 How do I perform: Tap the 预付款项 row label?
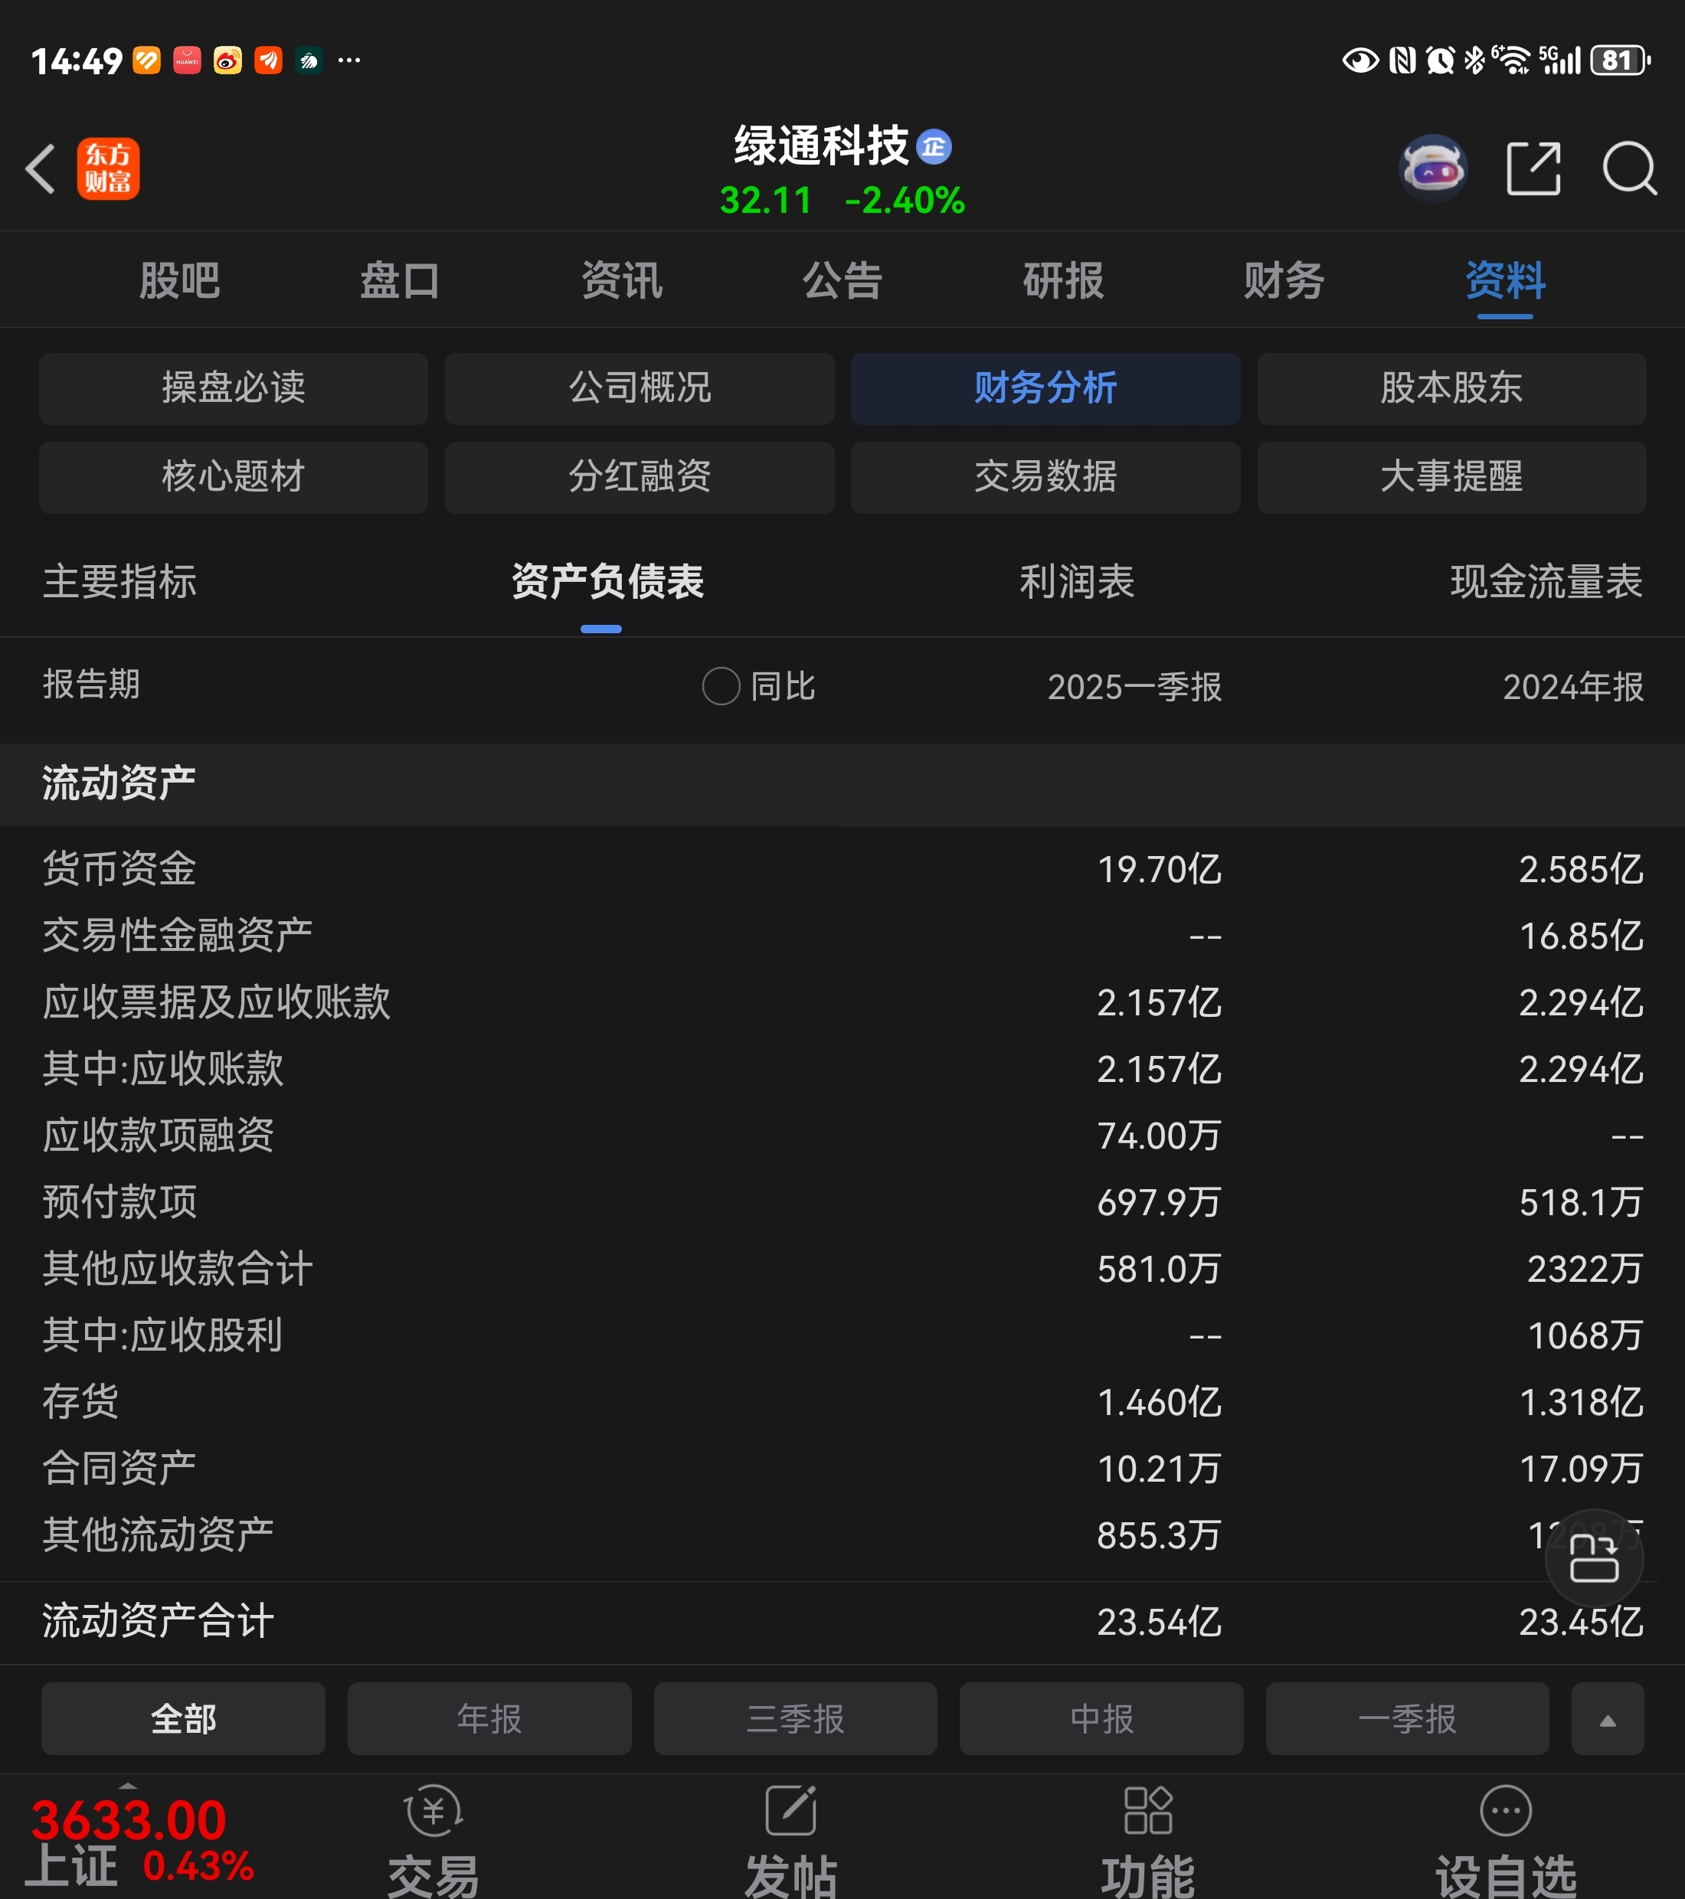pyautogui.click(x=120, y=1202)
